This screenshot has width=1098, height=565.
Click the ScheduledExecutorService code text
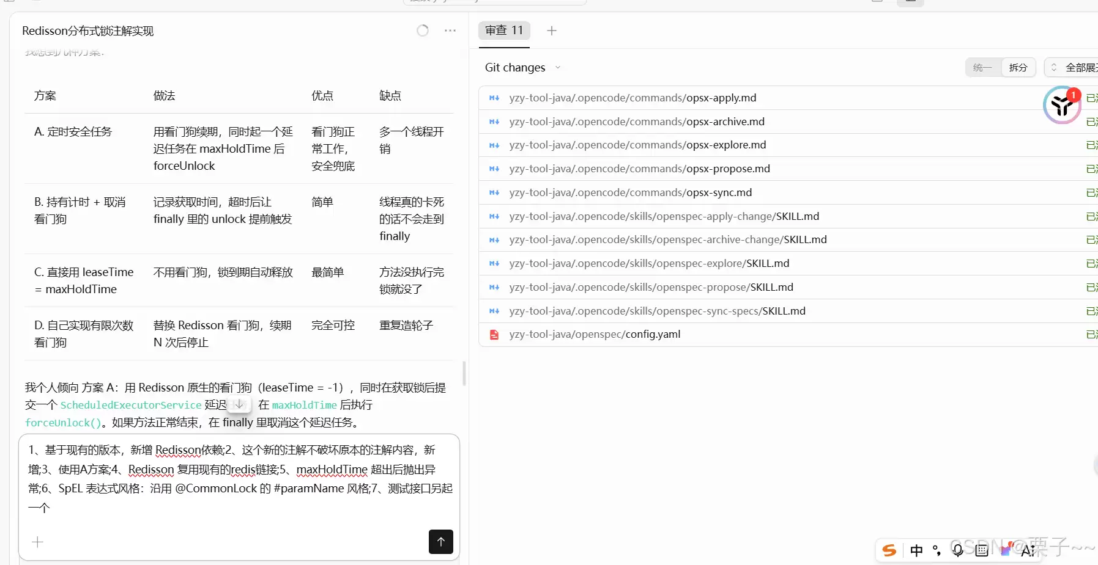(x=131, y=405)
